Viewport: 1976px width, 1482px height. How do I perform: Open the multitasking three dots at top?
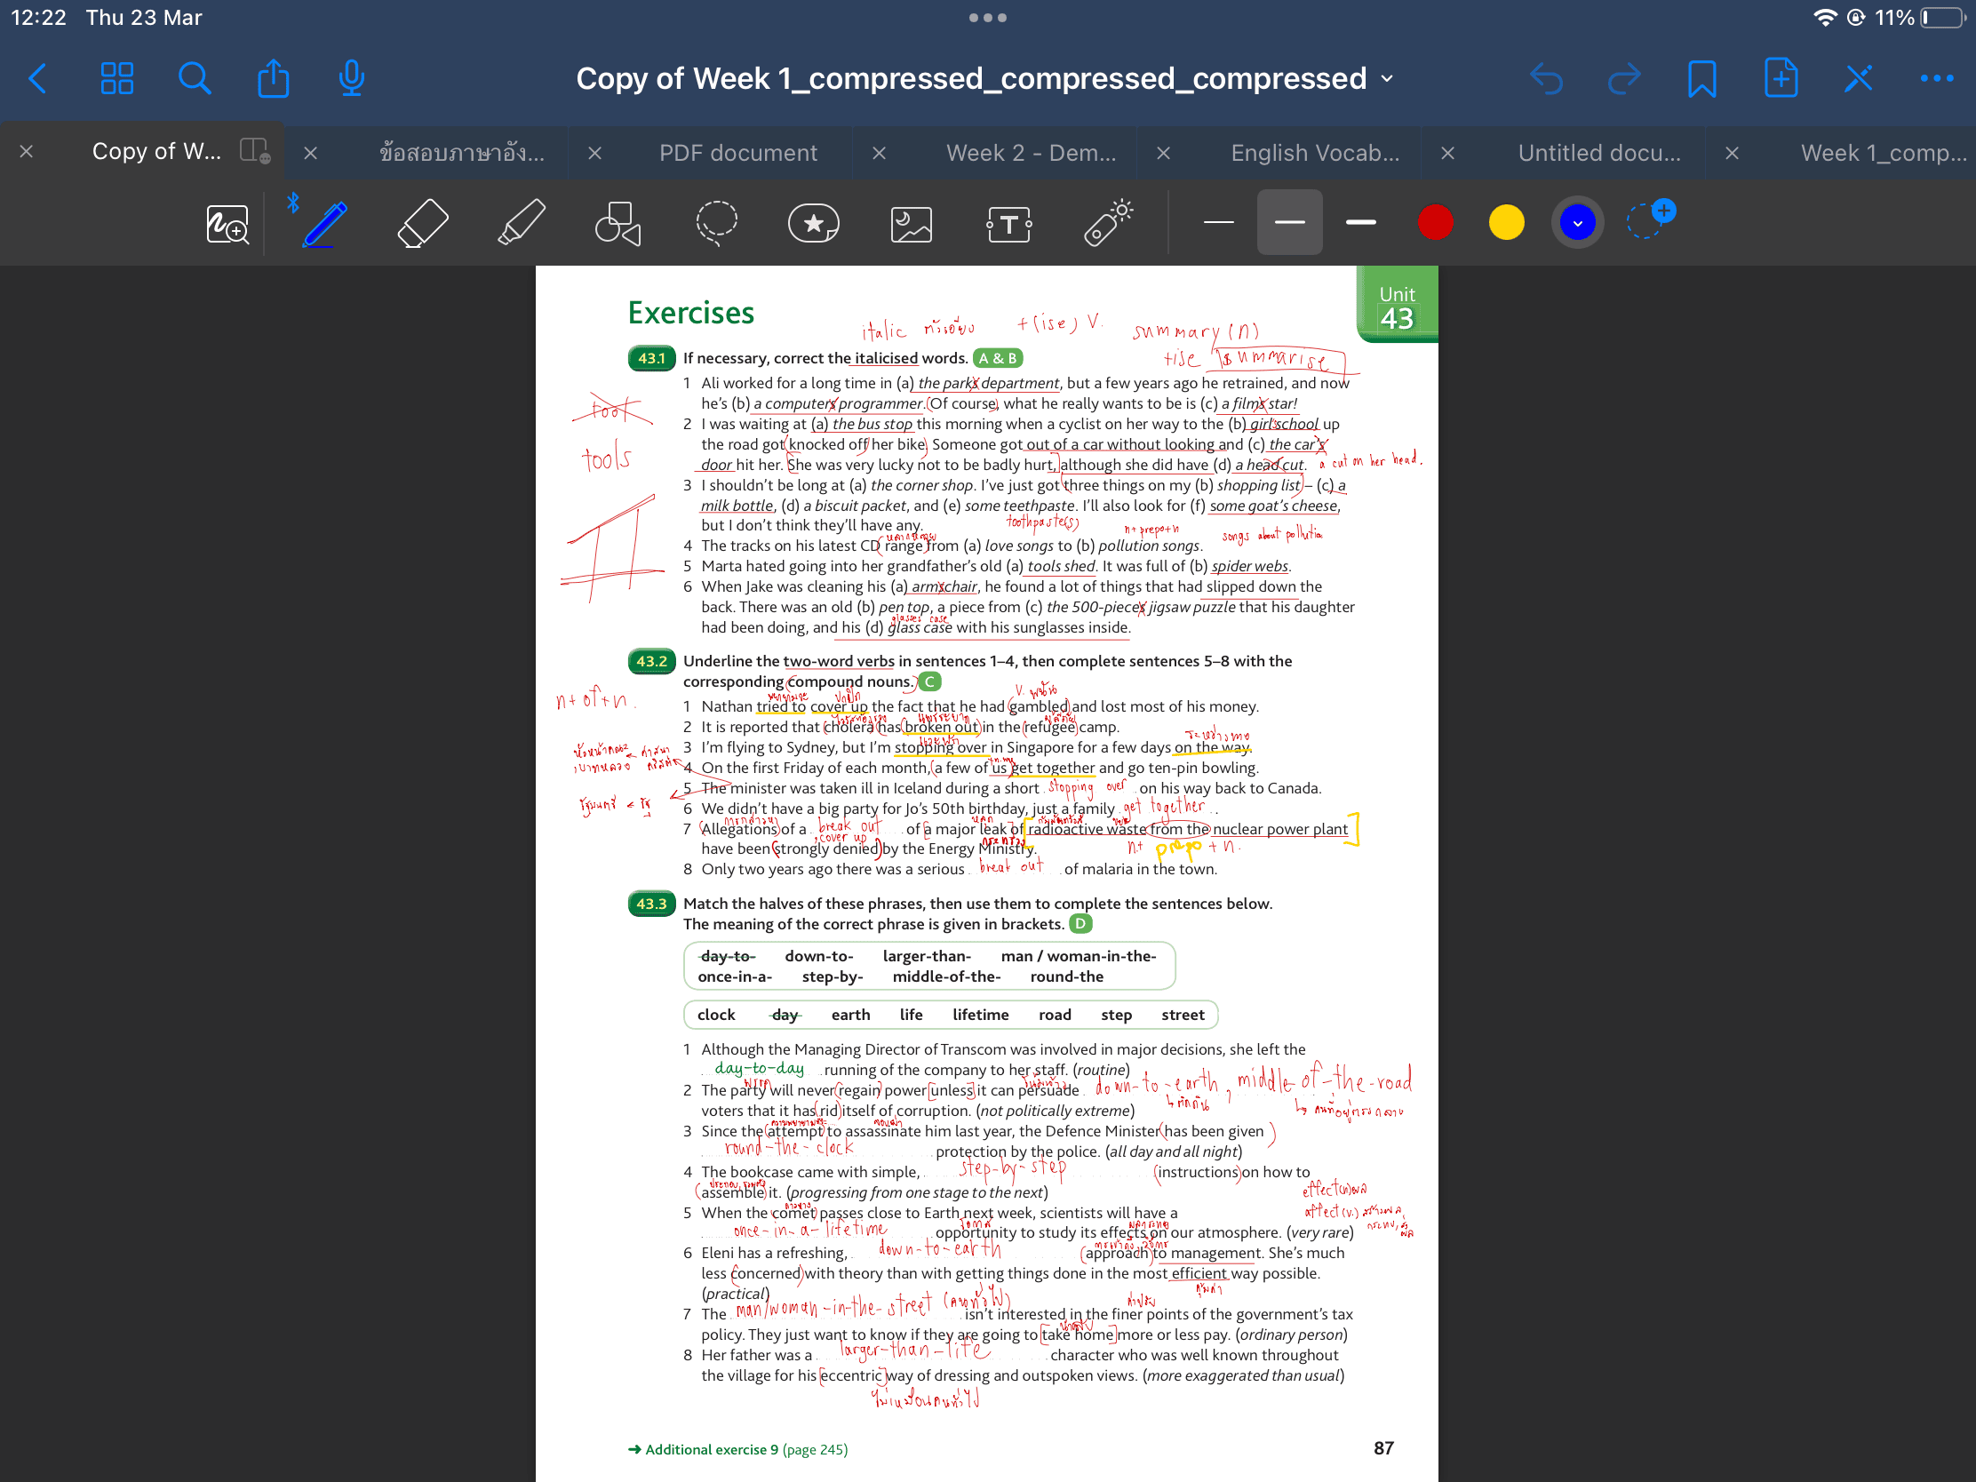(988, 18)
